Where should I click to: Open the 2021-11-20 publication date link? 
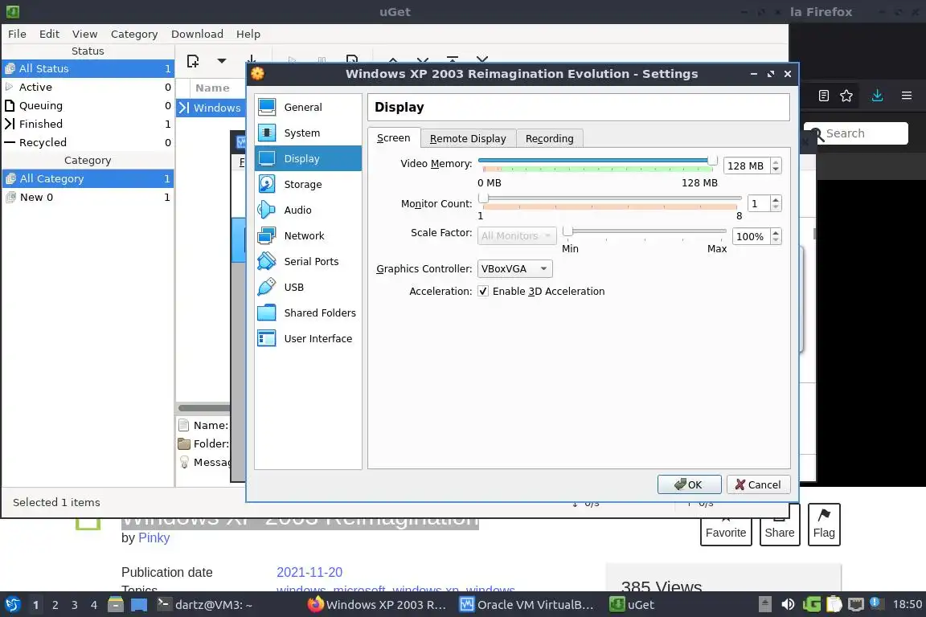tap(309, 572)
